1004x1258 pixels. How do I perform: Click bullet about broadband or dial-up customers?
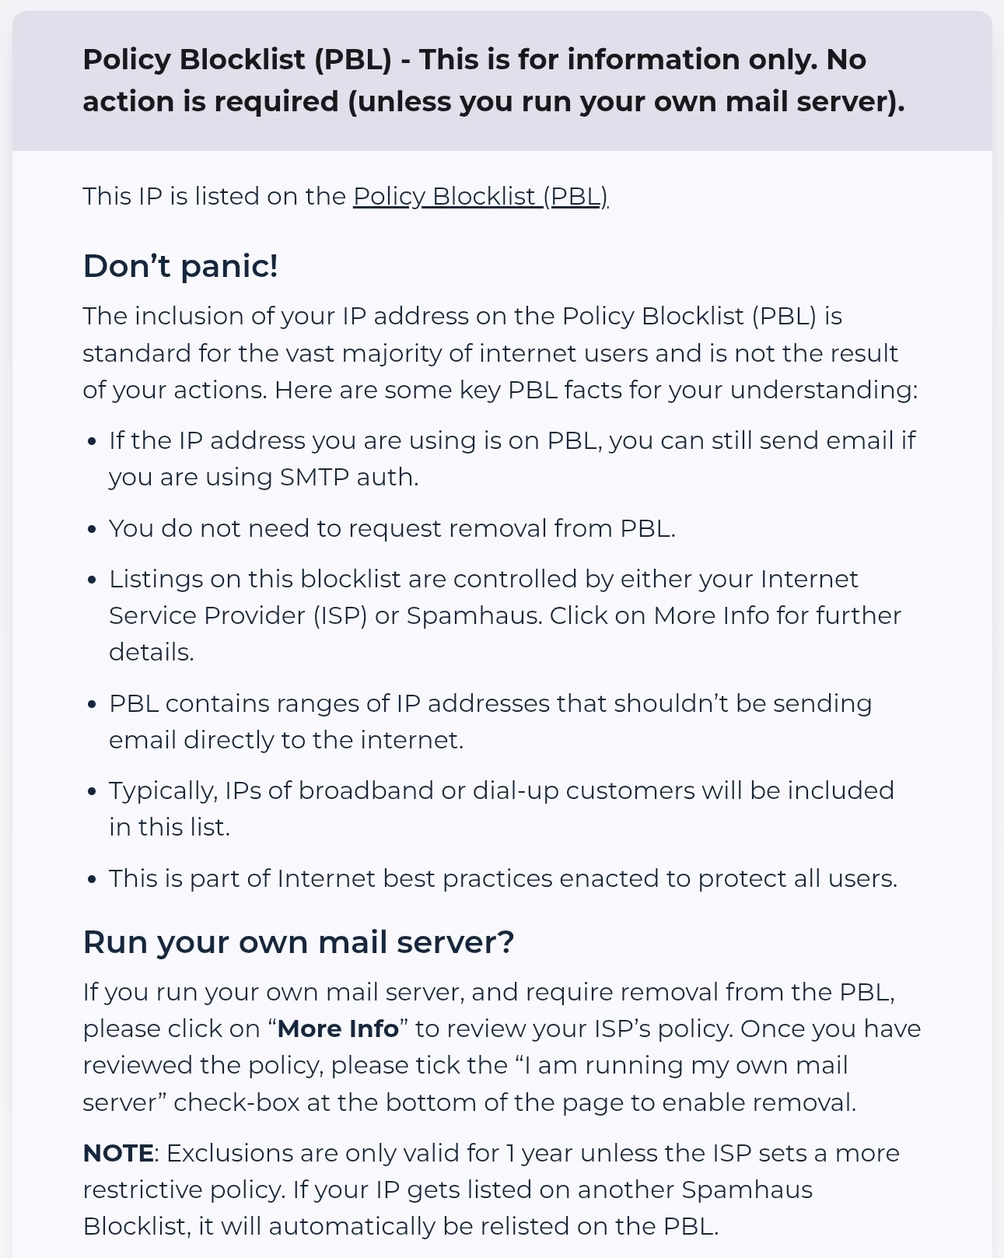501,791
